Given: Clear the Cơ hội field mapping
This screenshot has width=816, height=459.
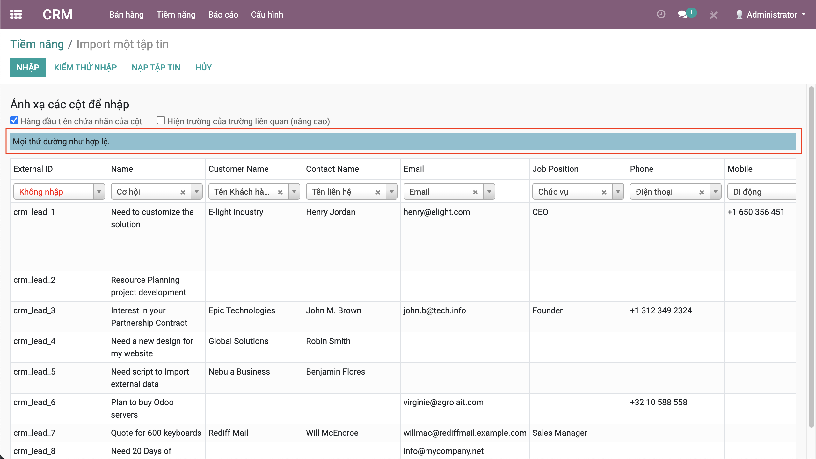Looking at the screenshot, I should click(183, 192).
